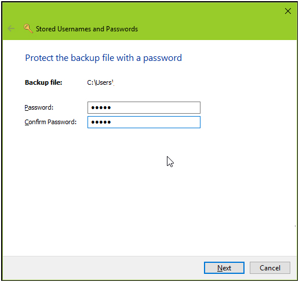Click the key icon beside the title

pos(28,28)
